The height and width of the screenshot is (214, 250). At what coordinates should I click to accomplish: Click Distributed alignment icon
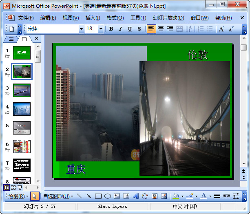coord(179,29)
